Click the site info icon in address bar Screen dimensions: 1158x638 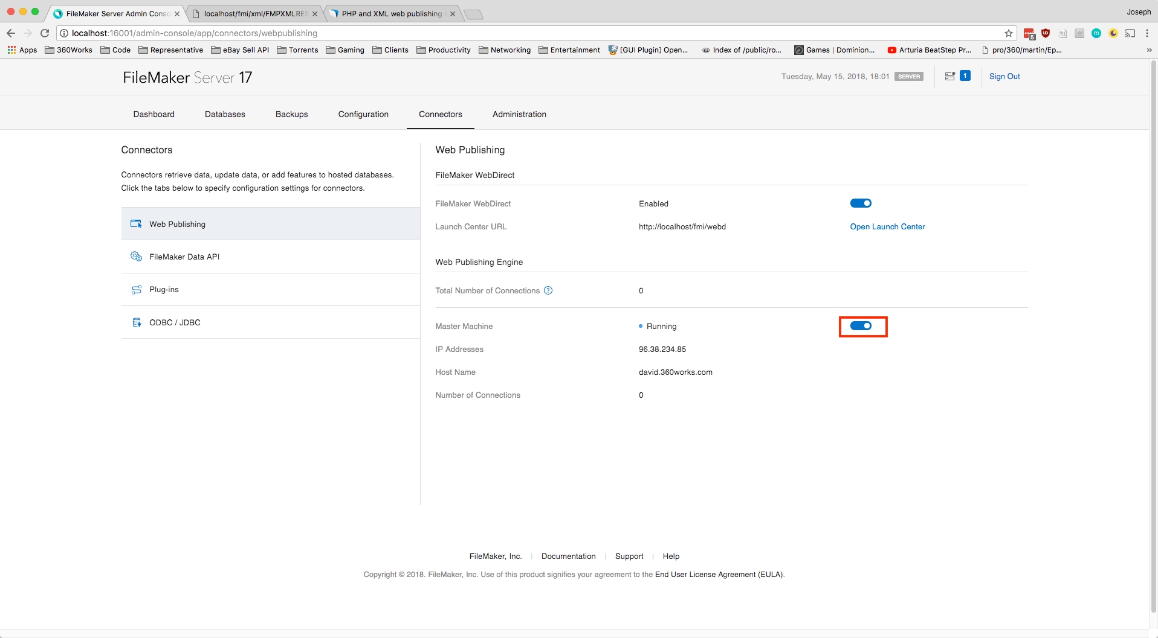[x=64, y=33]
